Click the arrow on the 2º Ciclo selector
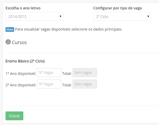Viewport: 159px width, 125px height. [x=148, y=16]
